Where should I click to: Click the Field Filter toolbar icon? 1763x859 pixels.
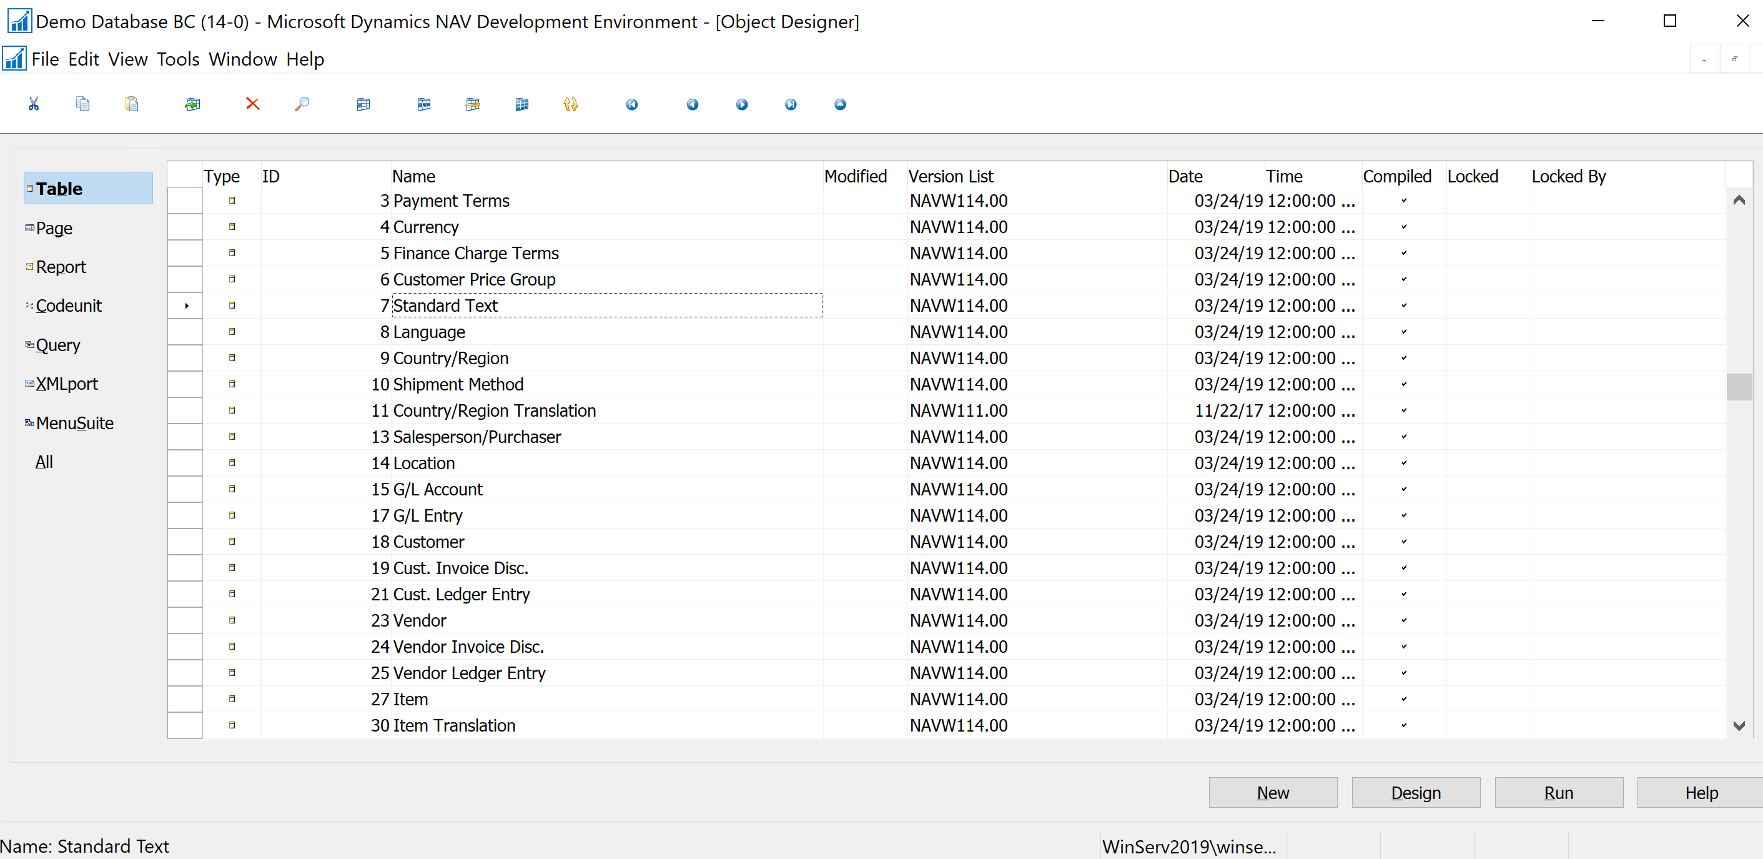coord(363,104)
